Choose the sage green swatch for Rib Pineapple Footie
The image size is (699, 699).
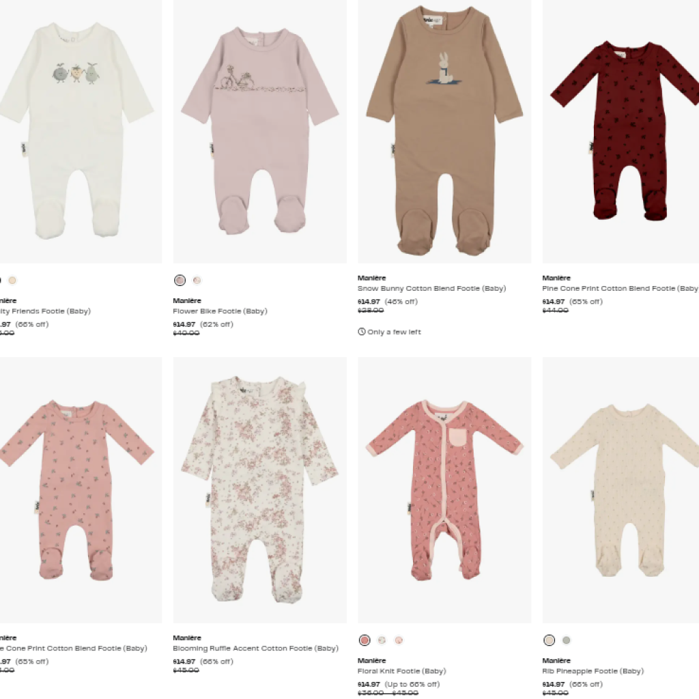tap(566, 640)
